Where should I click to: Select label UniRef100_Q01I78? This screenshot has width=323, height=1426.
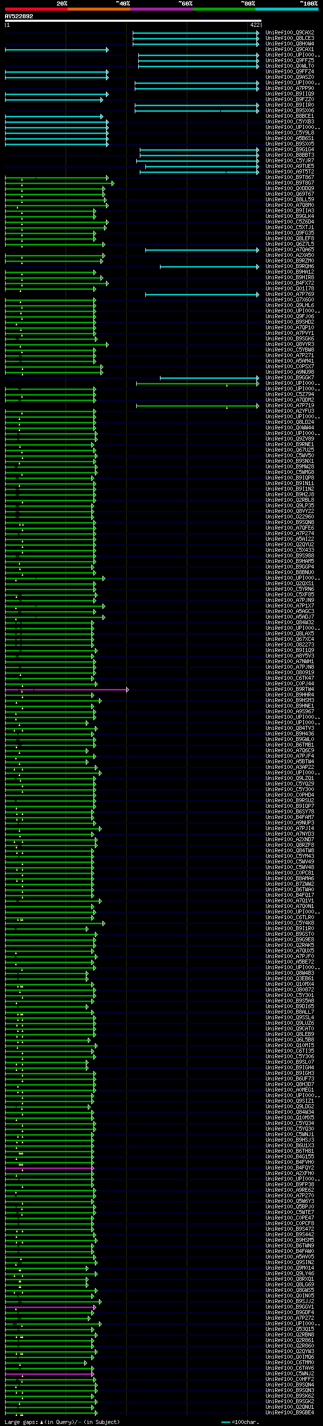290,288
